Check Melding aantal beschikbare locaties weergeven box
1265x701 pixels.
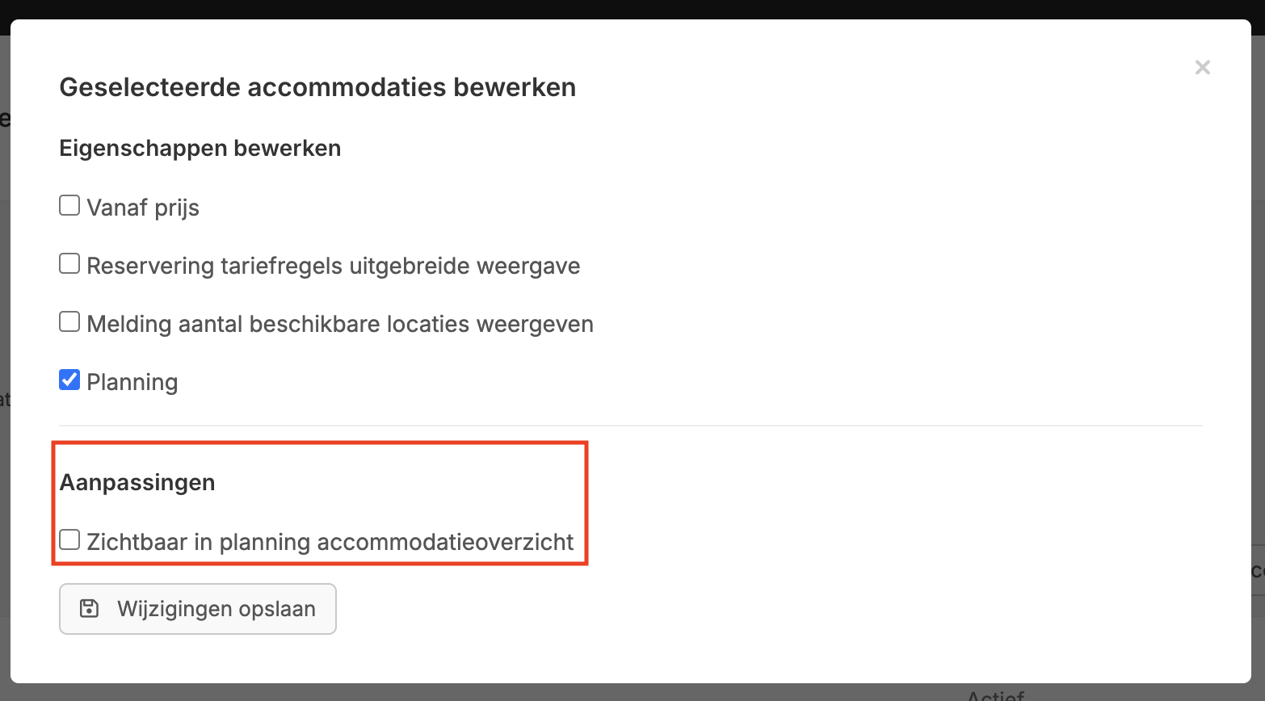coord(69,322)
